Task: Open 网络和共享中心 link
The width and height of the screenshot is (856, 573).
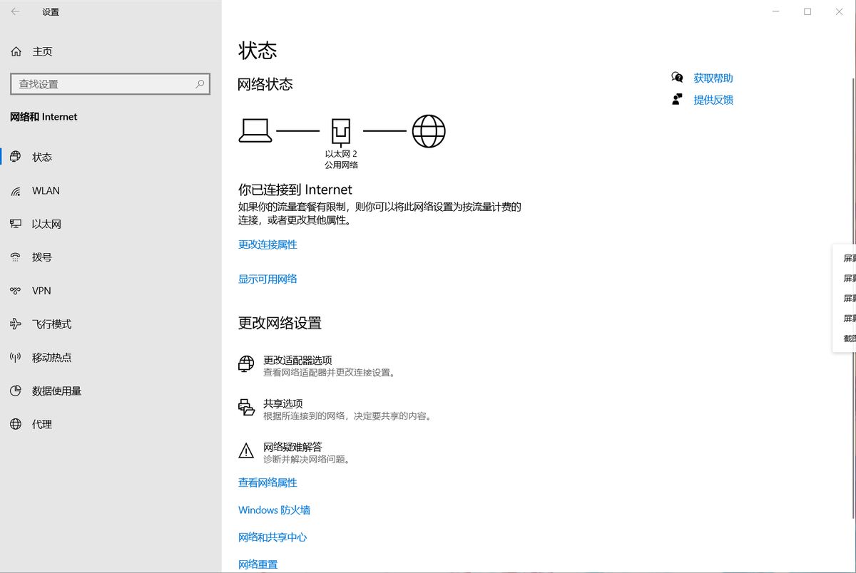Action: 272,537
